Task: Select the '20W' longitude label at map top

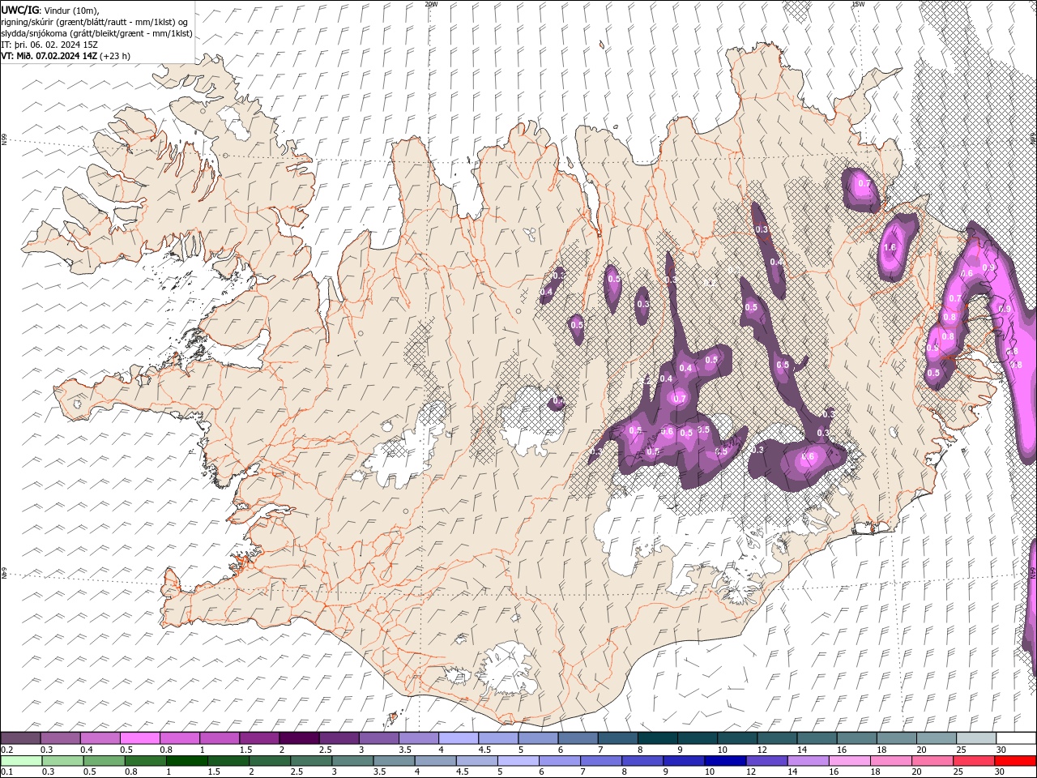Action: pyautogui.click(x=431, y=4)
